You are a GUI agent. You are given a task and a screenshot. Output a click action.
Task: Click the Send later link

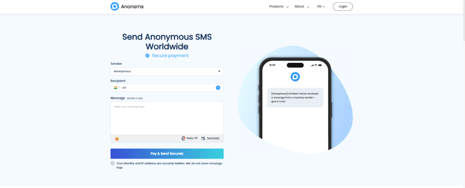click(x=213, y=138)
